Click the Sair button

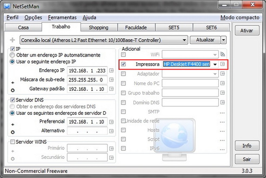click(x=247, y=159)
